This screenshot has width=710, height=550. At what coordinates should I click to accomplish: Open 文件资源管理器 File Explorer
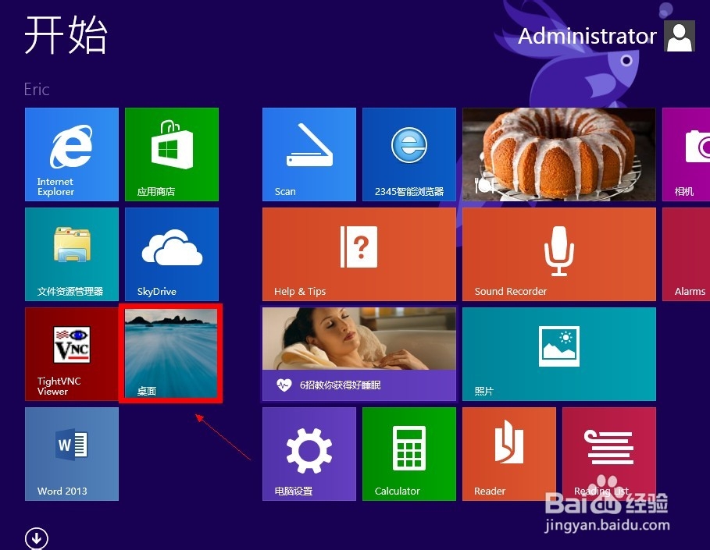71,254
